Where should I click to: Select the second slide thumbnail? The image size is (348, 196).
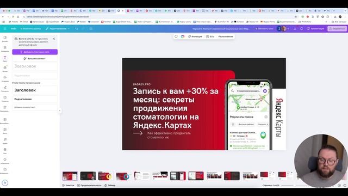tap(88, 176)
